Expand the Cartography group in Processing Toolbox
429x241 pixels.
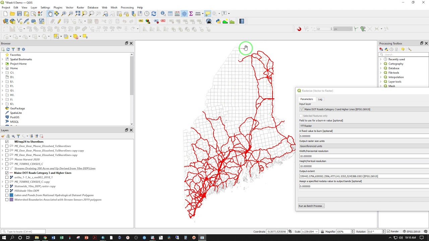tap(381, 64)
